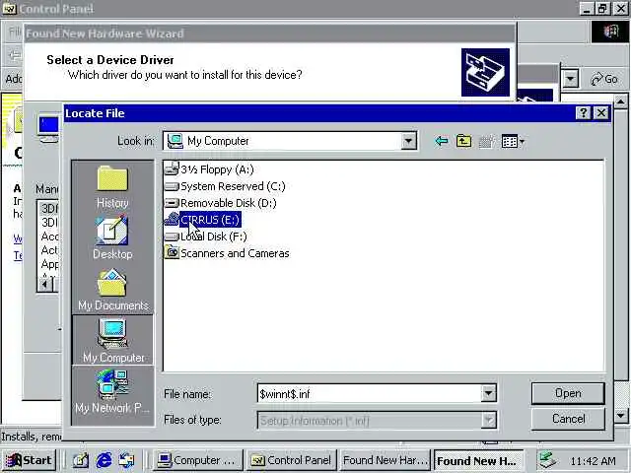This screenshot has height=473, width=631.
Task: Click Control Panel scrollbar down arrow
Action: 620,416
